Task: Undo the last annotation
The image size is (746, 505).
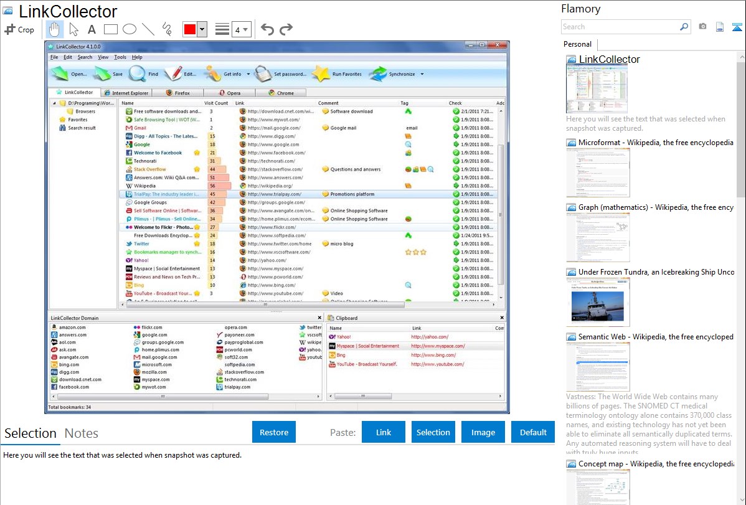Action: tap(267, 29)
